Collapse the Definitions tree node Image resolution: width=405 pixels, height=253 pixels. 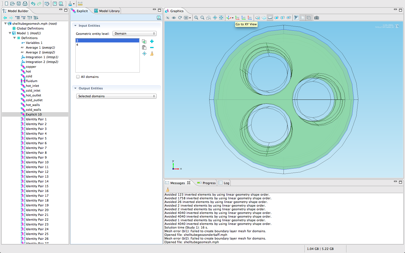[15, 38]
